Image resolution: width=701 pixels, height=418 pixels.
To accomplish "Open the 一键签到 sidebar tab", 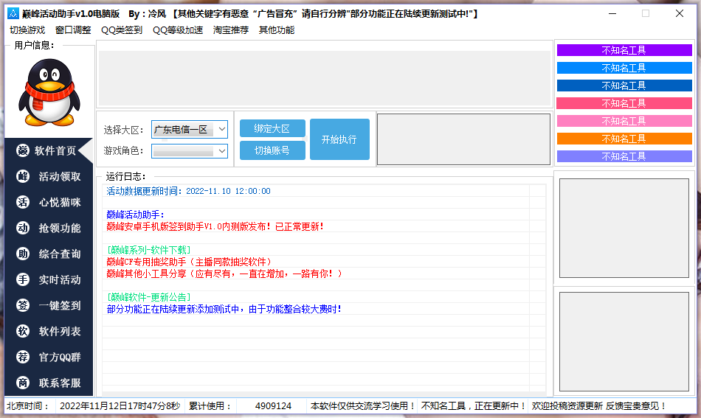I will (x=48, y=305).
